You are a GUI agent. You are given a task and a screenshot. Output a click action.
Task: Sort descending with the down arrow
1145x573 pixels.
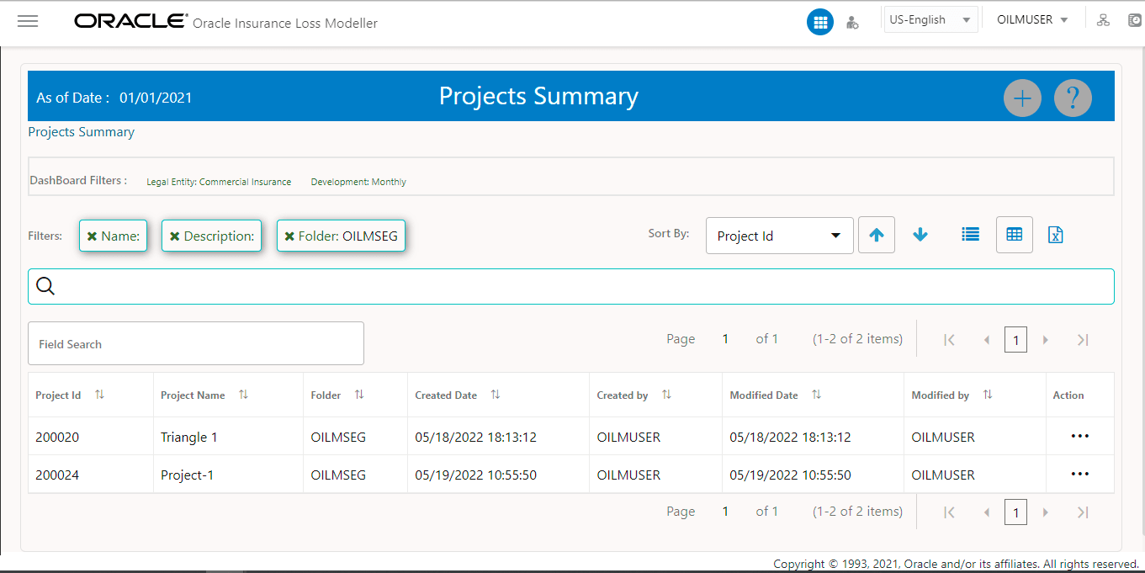[x=920, y=236]
